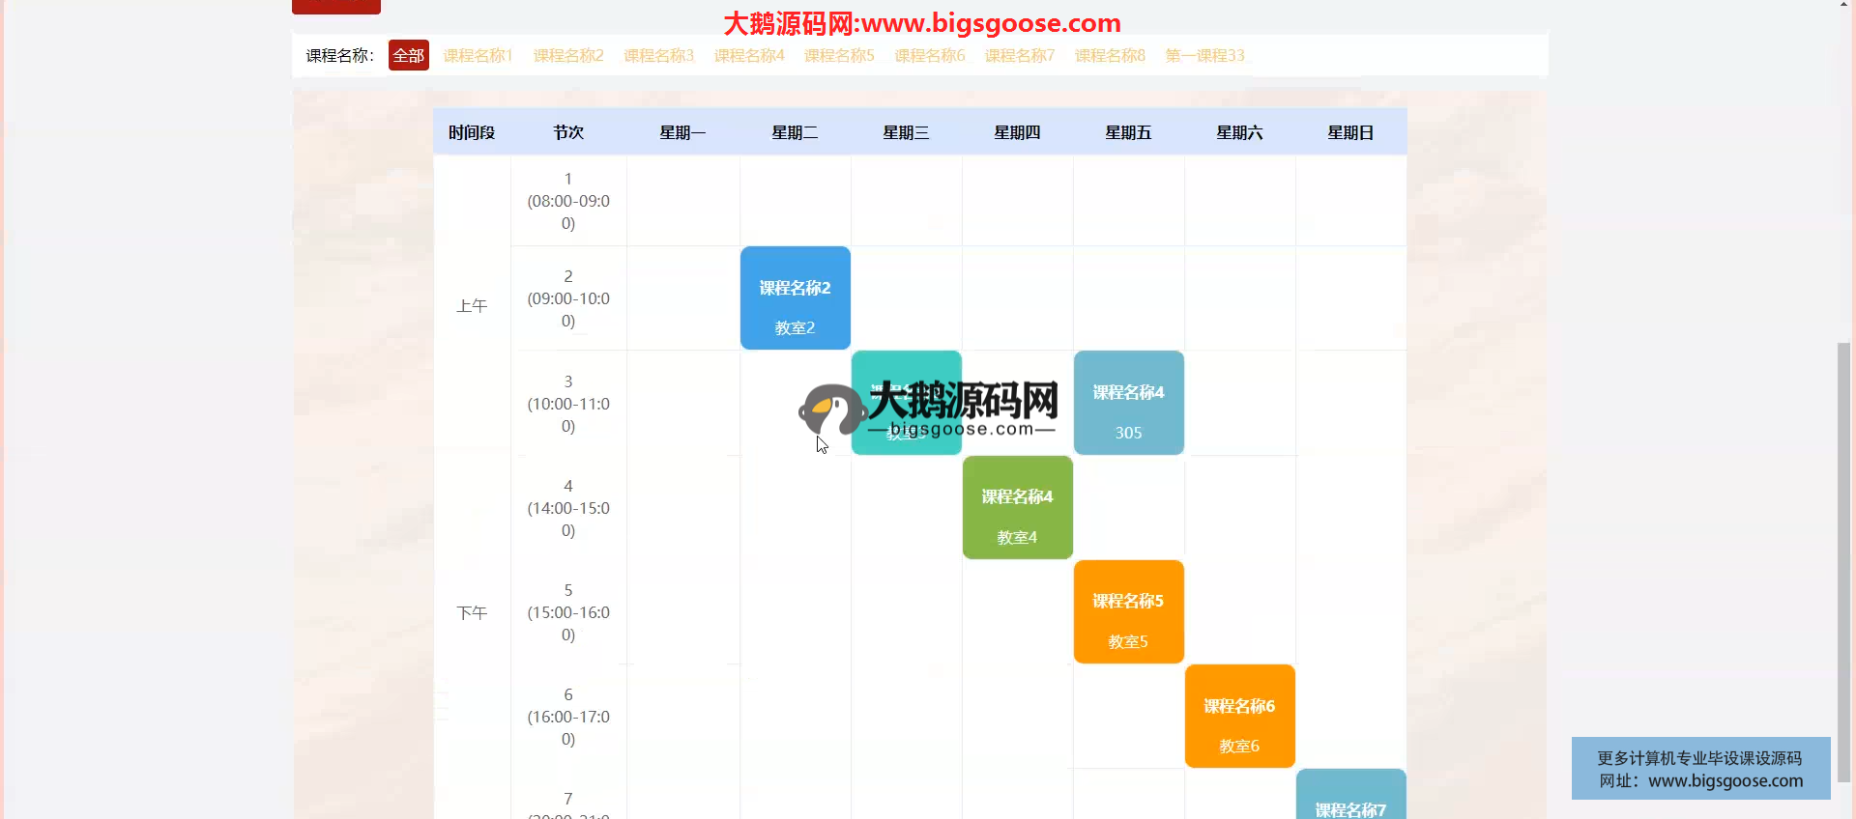Viewport: 1856px width, 819px height.
Task: Click the 课程名称8 filter tab
Action: pyautogui.click(x=1110, y=56)
